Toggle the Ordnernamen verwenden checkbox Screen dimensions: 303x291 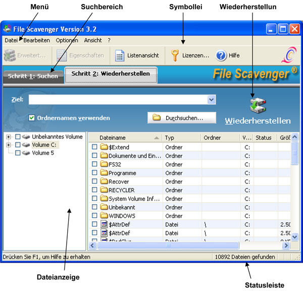[x=32, y=118]
